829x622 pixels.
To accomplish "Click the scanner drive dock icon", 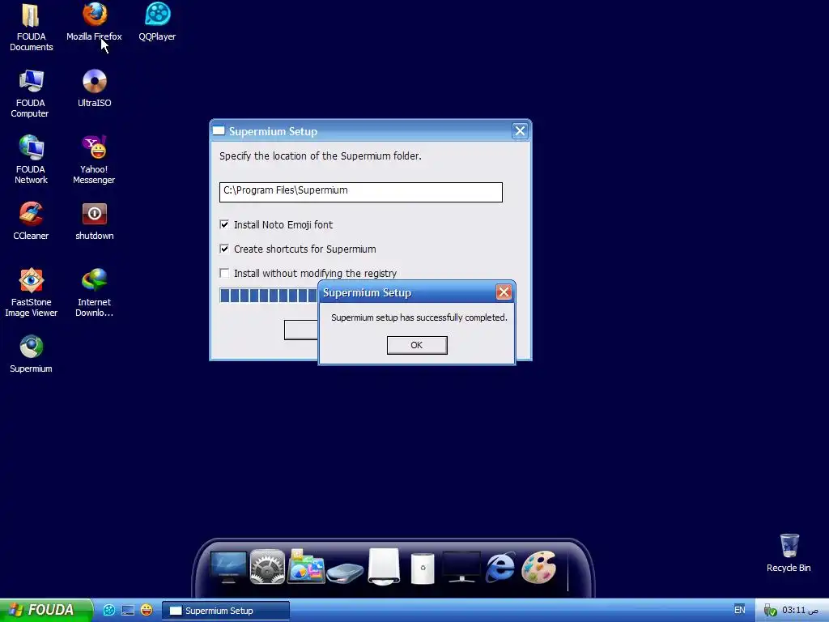I will tap(345, 573).
